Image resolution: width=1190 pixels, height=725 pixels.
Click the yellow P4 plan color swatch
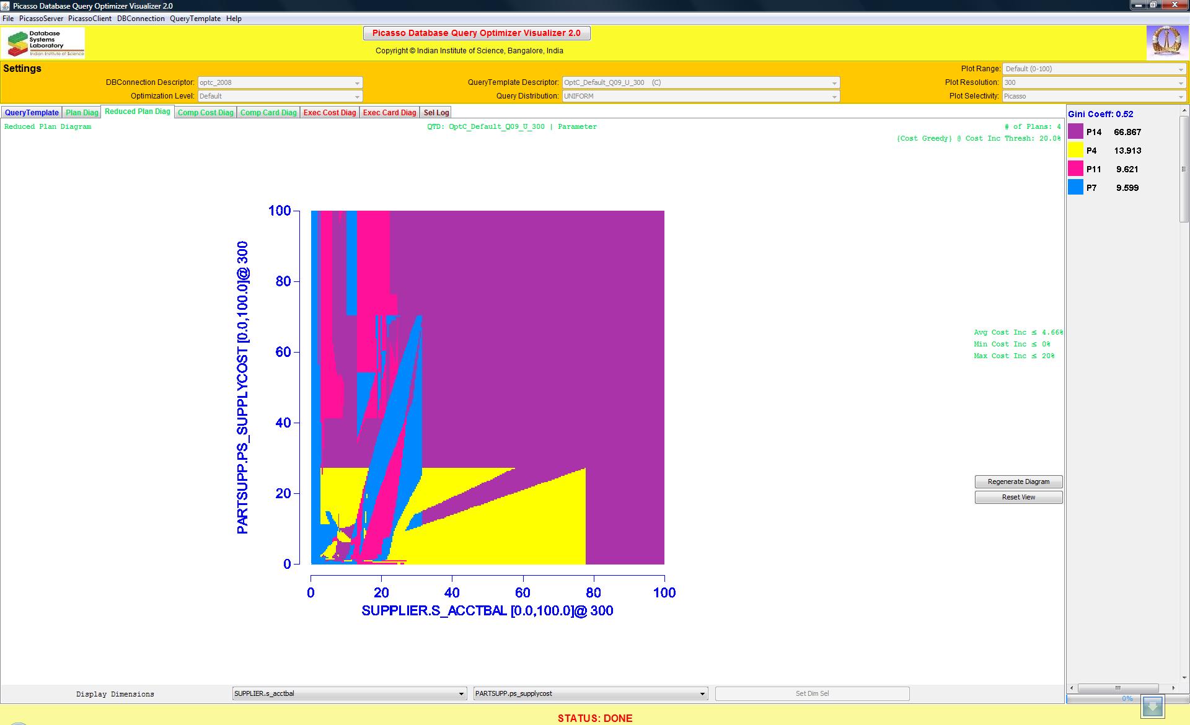(1075, 150)
